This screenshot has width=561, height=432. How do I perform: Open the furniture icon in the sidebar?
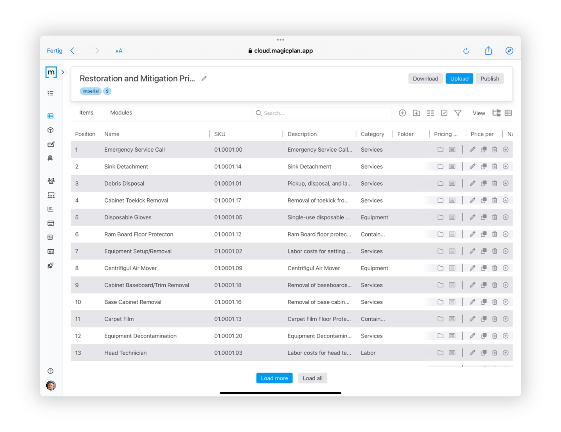(x=50, y=158)
